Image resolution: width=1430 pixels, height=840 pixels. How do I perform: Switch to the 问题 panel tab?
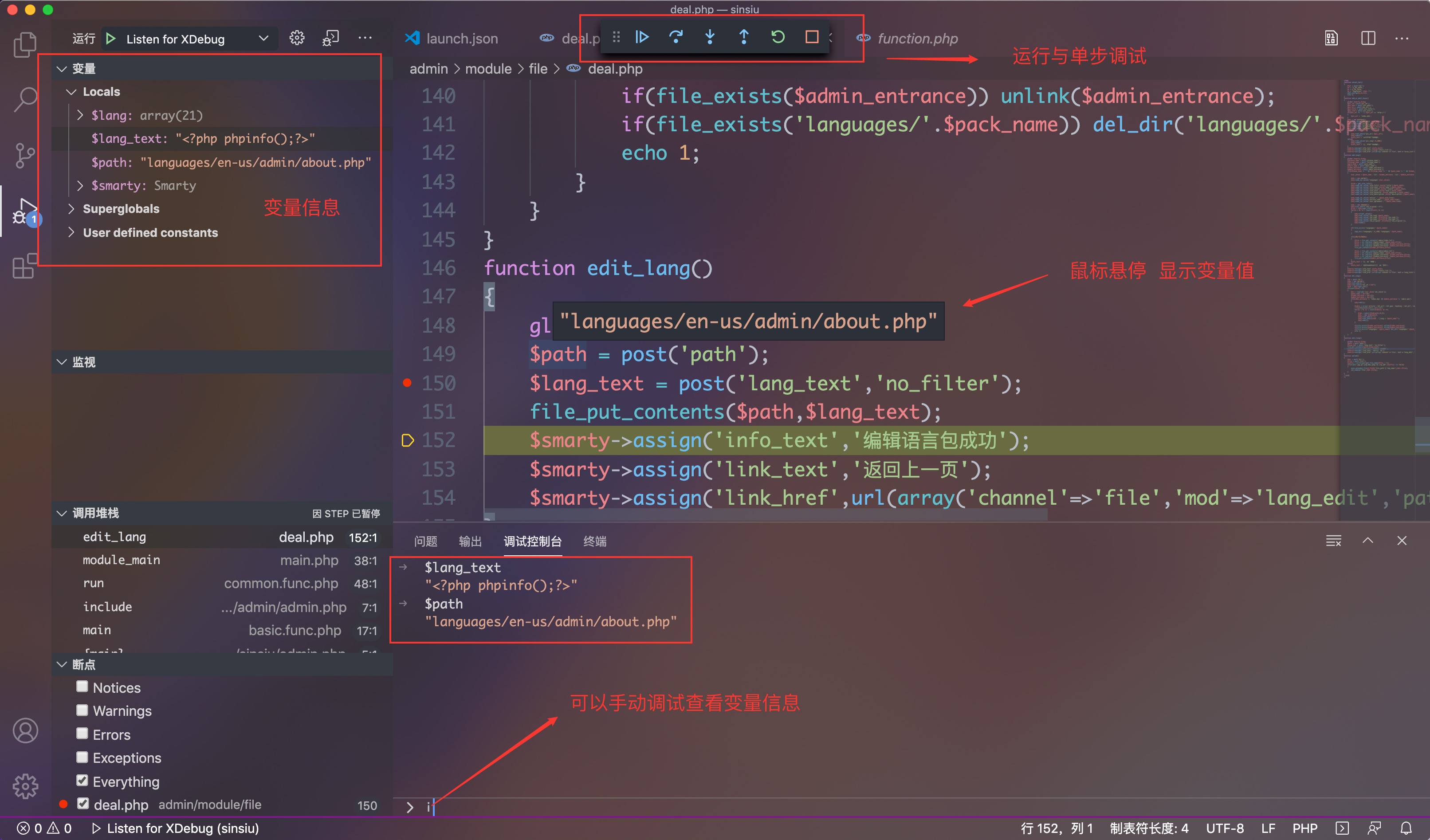point(426,542)
